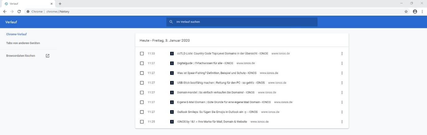Click www.ionos.de beside the Domain-Handel entry

(x=267, y=92)
